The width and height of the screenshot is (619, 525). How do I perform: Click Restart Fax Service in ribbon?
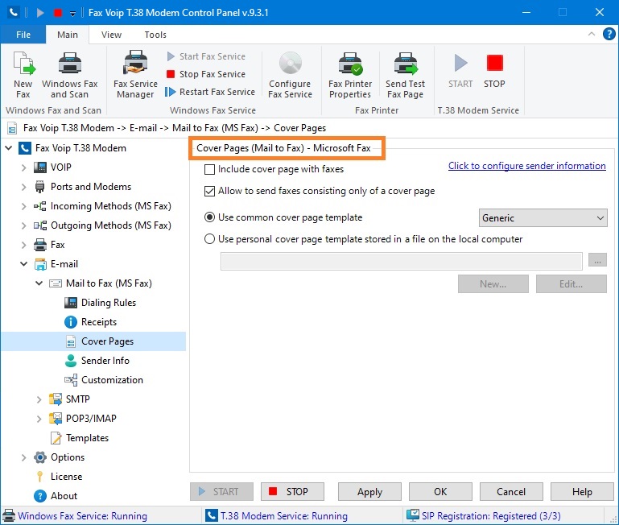210,92
